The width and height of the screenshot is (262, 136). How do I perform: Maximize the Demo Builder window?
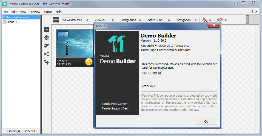[x=243, y=3]
